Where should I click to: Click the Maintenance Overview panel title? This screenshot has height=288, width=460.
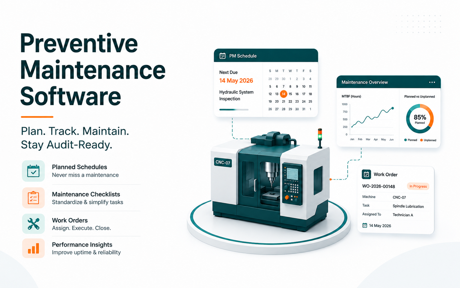pyautogui.click(x=365, y=82)
